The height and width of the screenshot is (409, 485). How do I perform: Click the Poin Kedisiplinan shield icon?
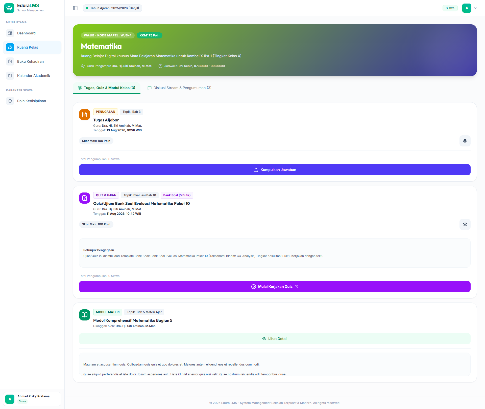pyautogui.click(x=10, y=101)
